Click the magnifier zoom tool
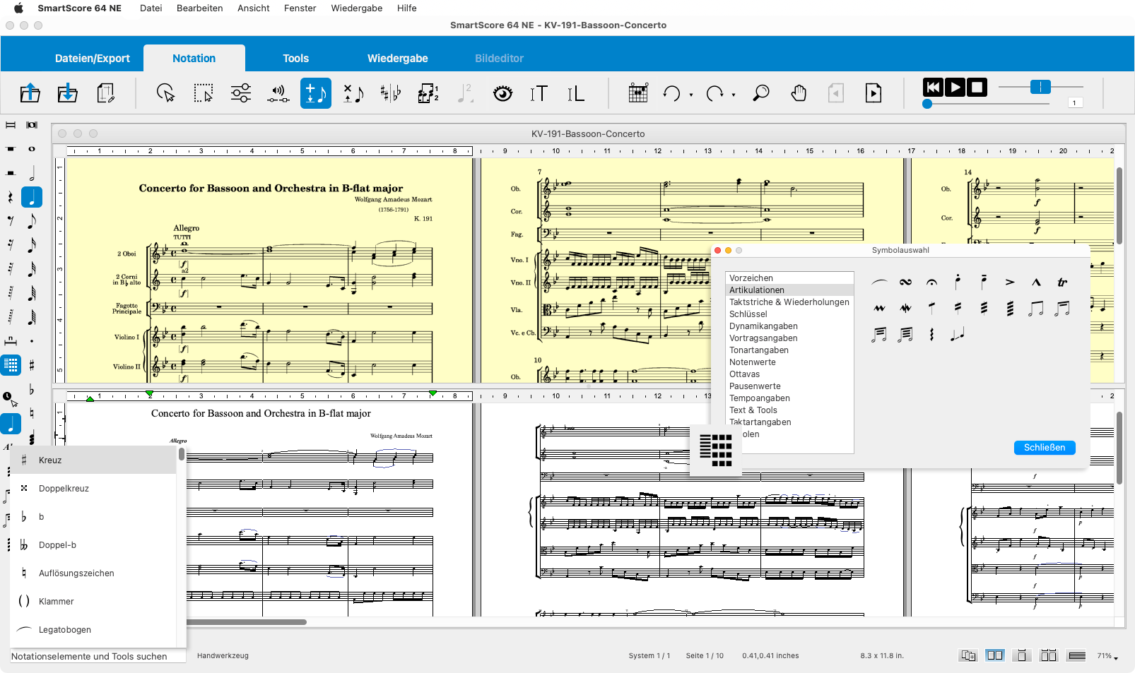 click(x=760, y=93)
